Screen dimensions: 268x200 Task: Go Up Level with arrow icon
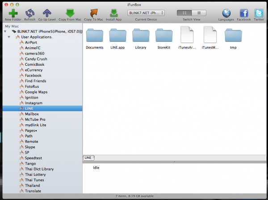47,13
